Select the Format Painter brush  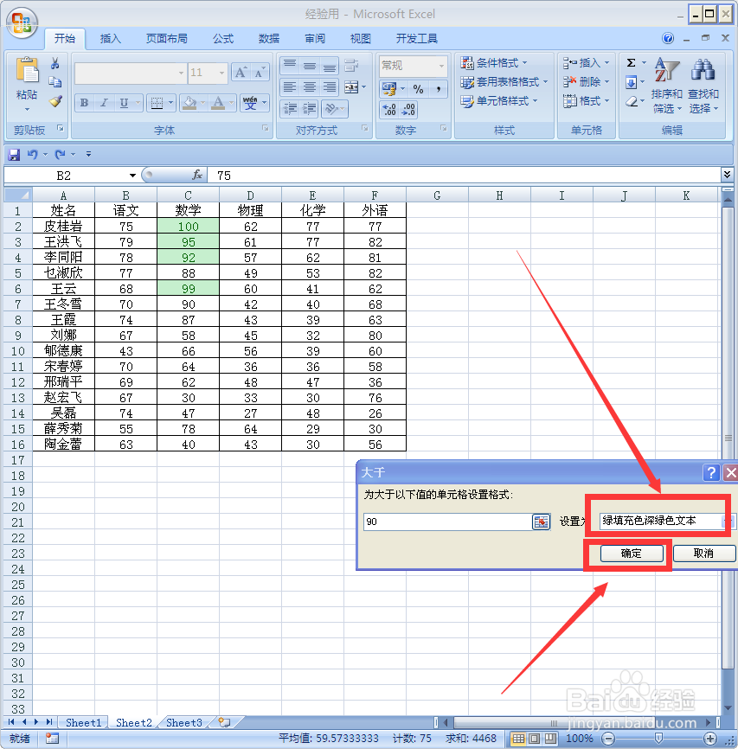click(x=55, y=101)
